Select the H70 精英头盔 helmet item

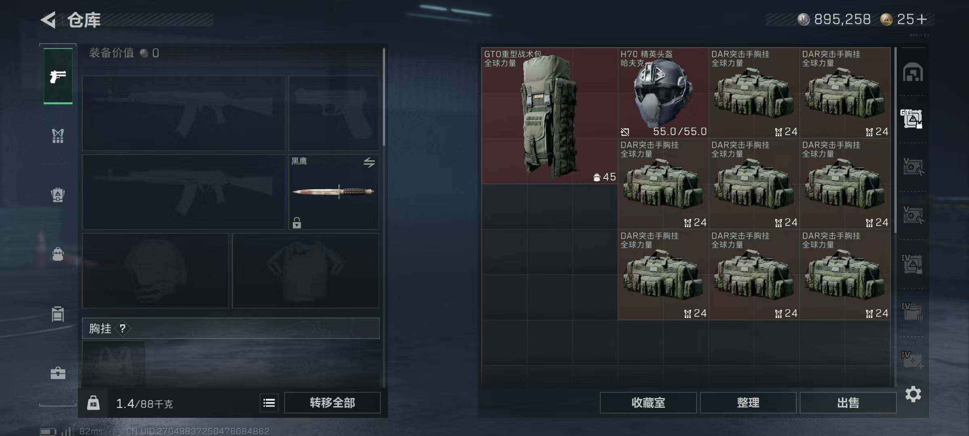pos(663,93)
